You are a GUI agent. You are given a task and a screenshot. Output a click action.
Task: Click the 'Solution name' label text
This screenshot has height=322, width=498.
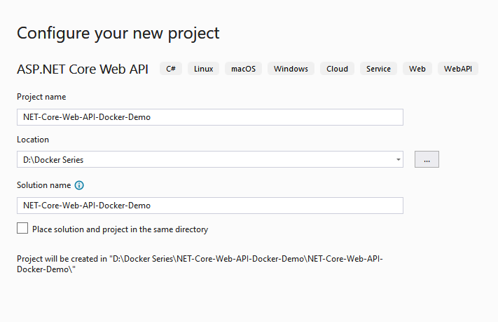[x=44, y=185]
